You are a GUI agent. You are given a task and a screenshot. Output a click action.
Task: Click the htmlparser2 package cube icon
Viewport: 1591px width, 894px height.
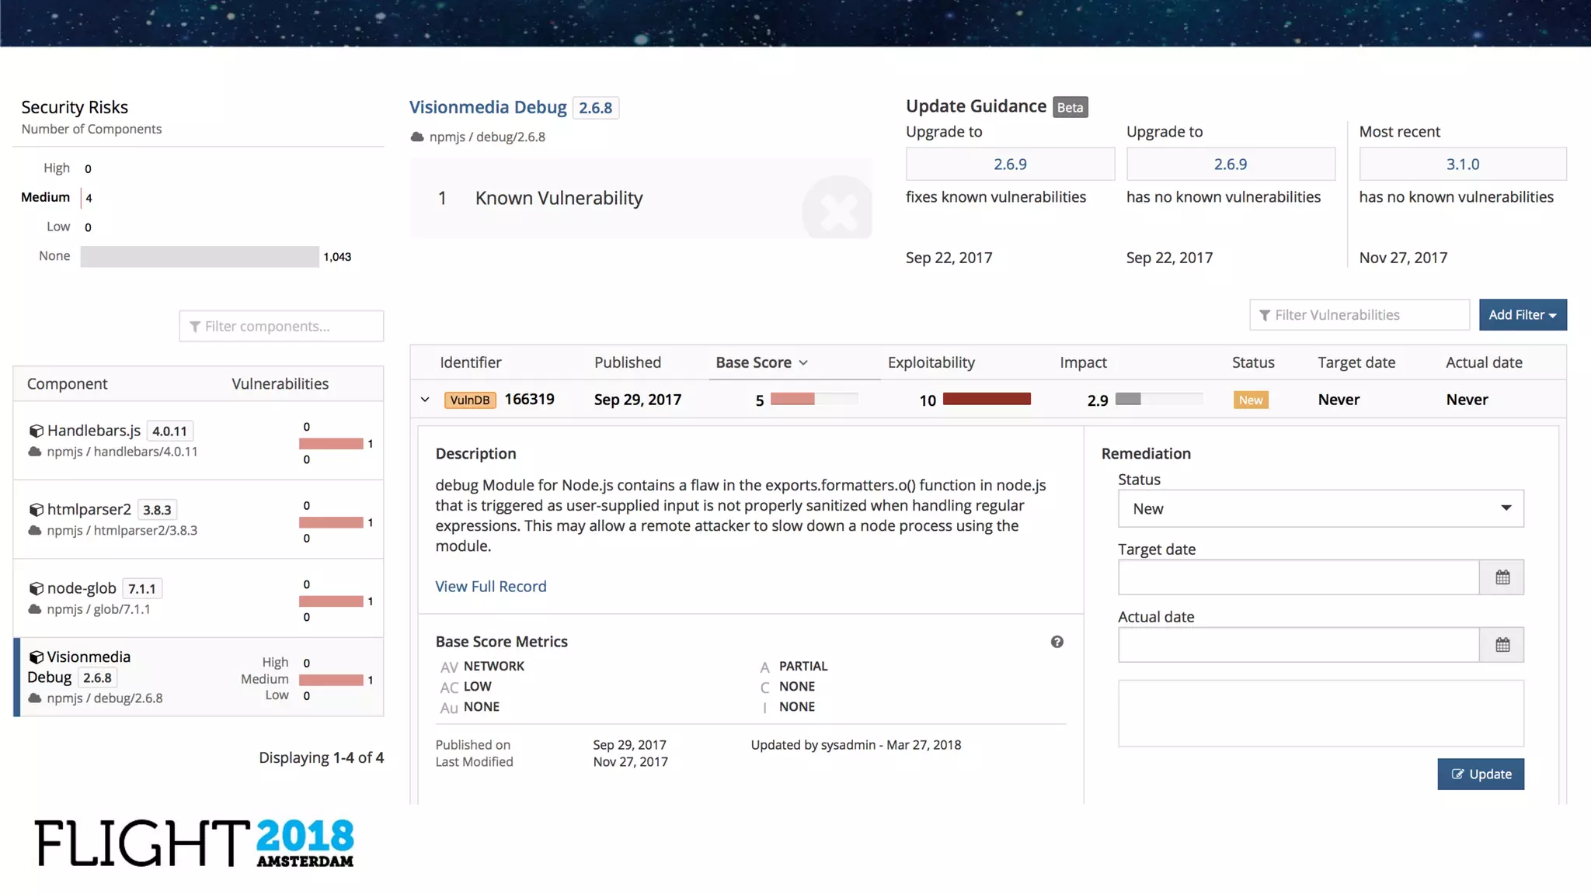(36, 510)
